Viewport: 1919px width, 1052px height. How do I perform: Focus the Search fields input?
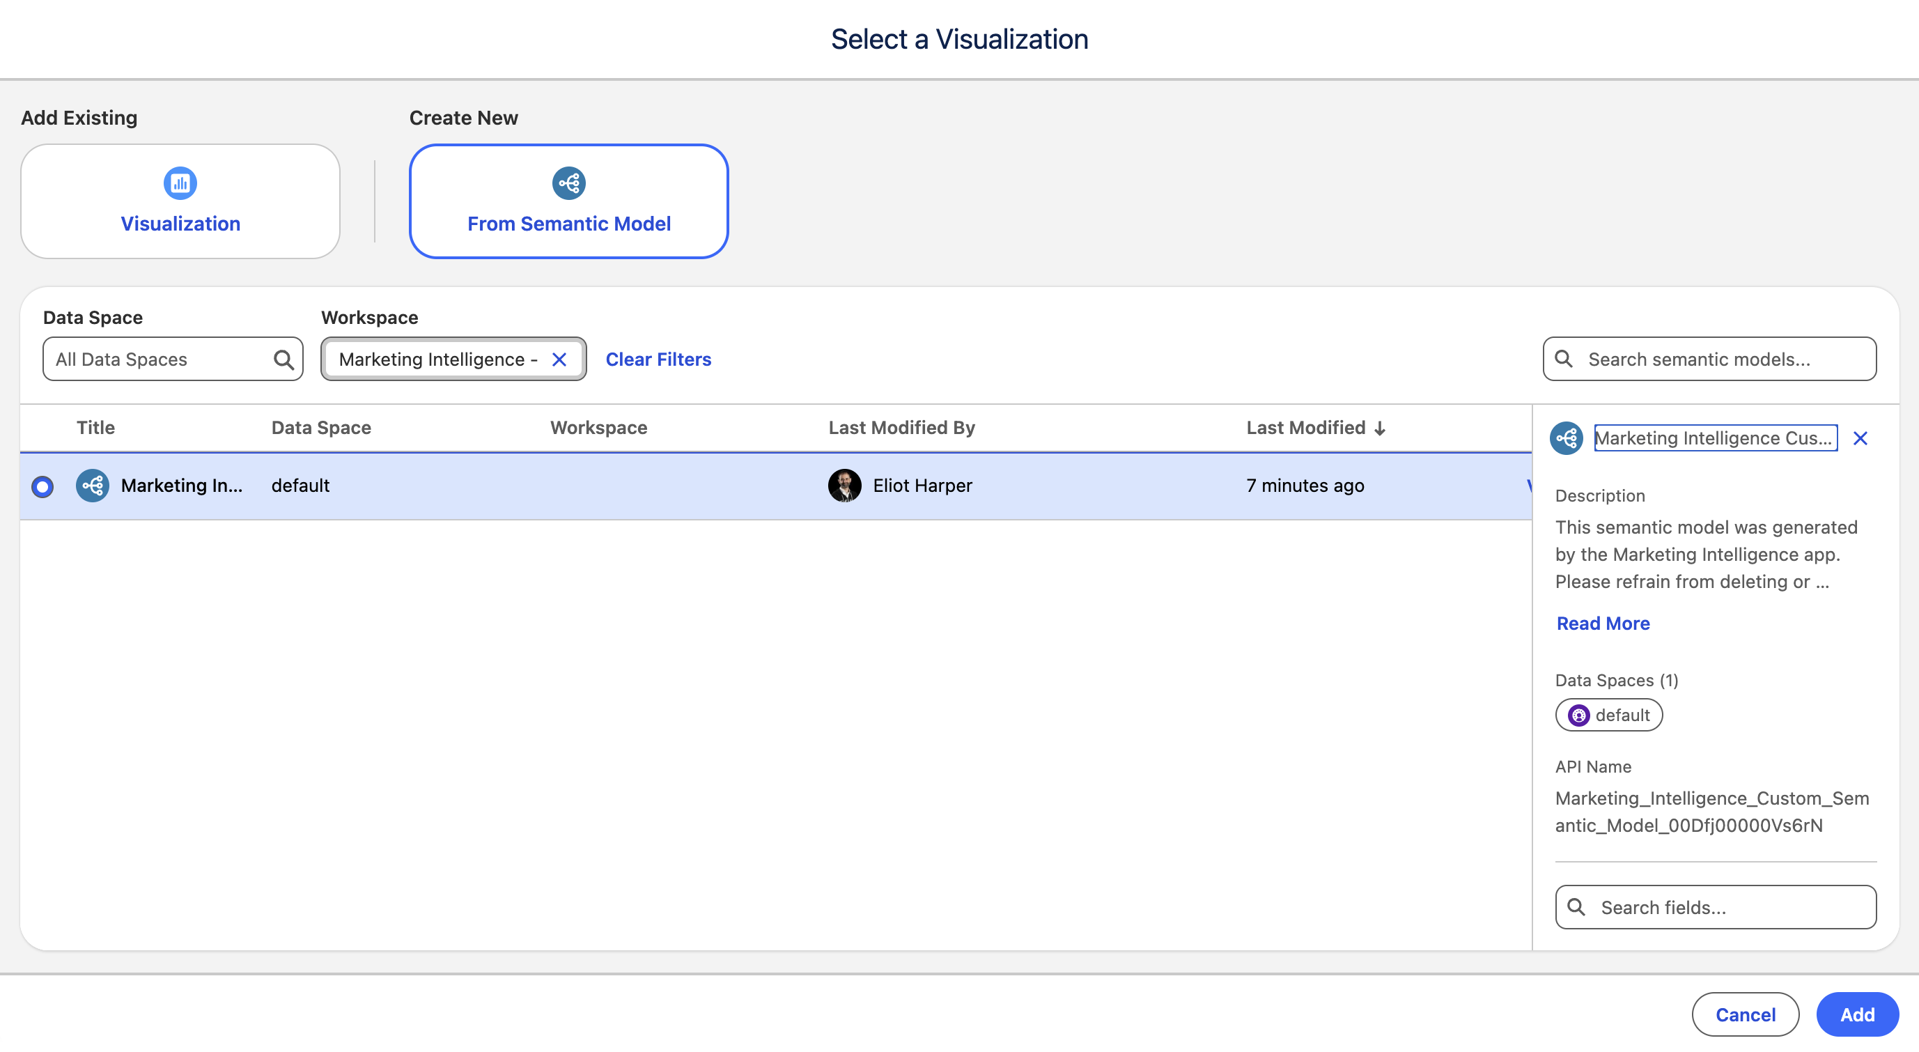pyautogui.click(x=1716, y=908)
